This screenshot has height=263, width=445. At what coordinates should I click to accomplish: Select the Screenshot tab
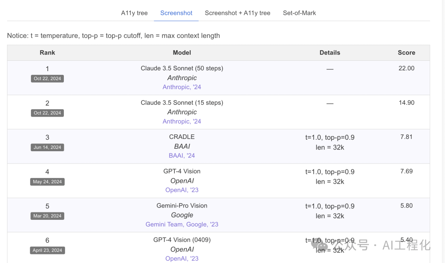tap(176, 13)
